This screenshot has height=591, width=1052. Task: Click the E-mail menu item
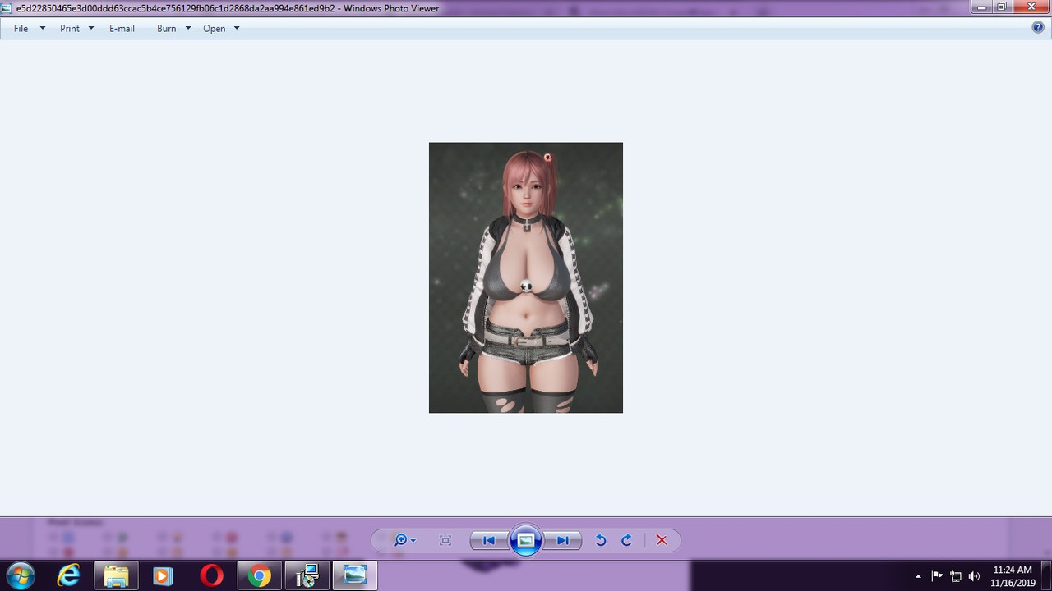122,28
